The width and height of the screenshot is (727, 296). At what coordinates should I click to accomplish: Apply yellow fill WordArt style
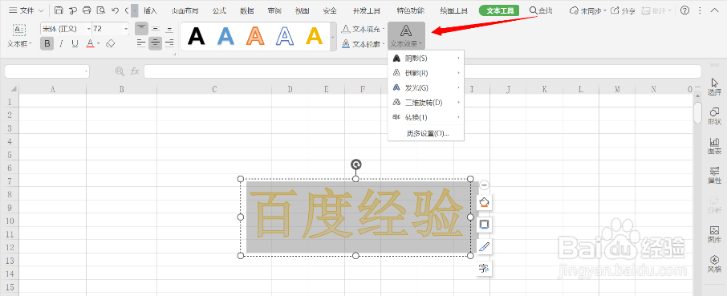click(314, 35)
